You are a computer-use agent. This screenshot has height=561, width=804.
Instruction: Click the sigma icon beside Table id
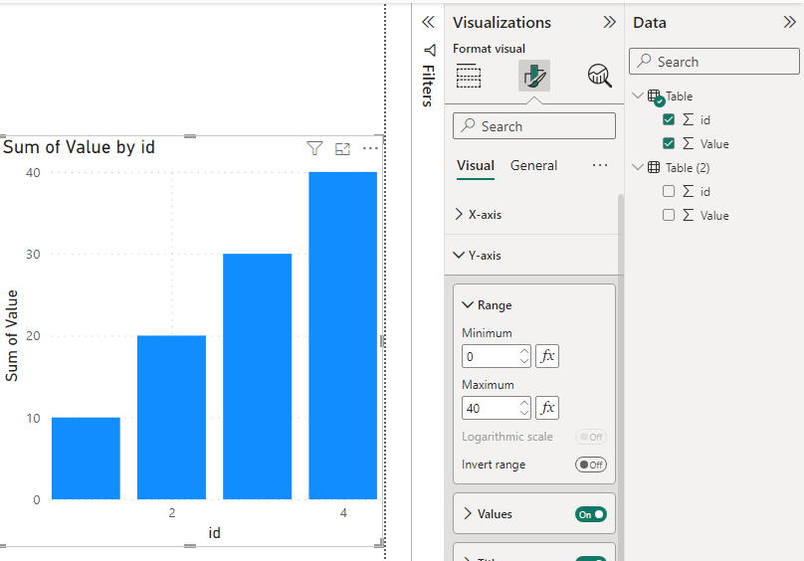click(689, 119)
